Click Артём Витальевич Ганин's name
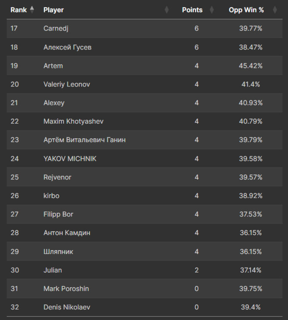 (85, 140)
